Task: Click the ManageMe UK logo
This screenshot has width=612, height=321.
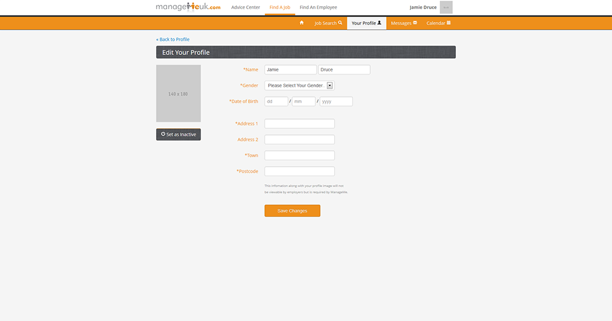Action: [x=188, y=7]
